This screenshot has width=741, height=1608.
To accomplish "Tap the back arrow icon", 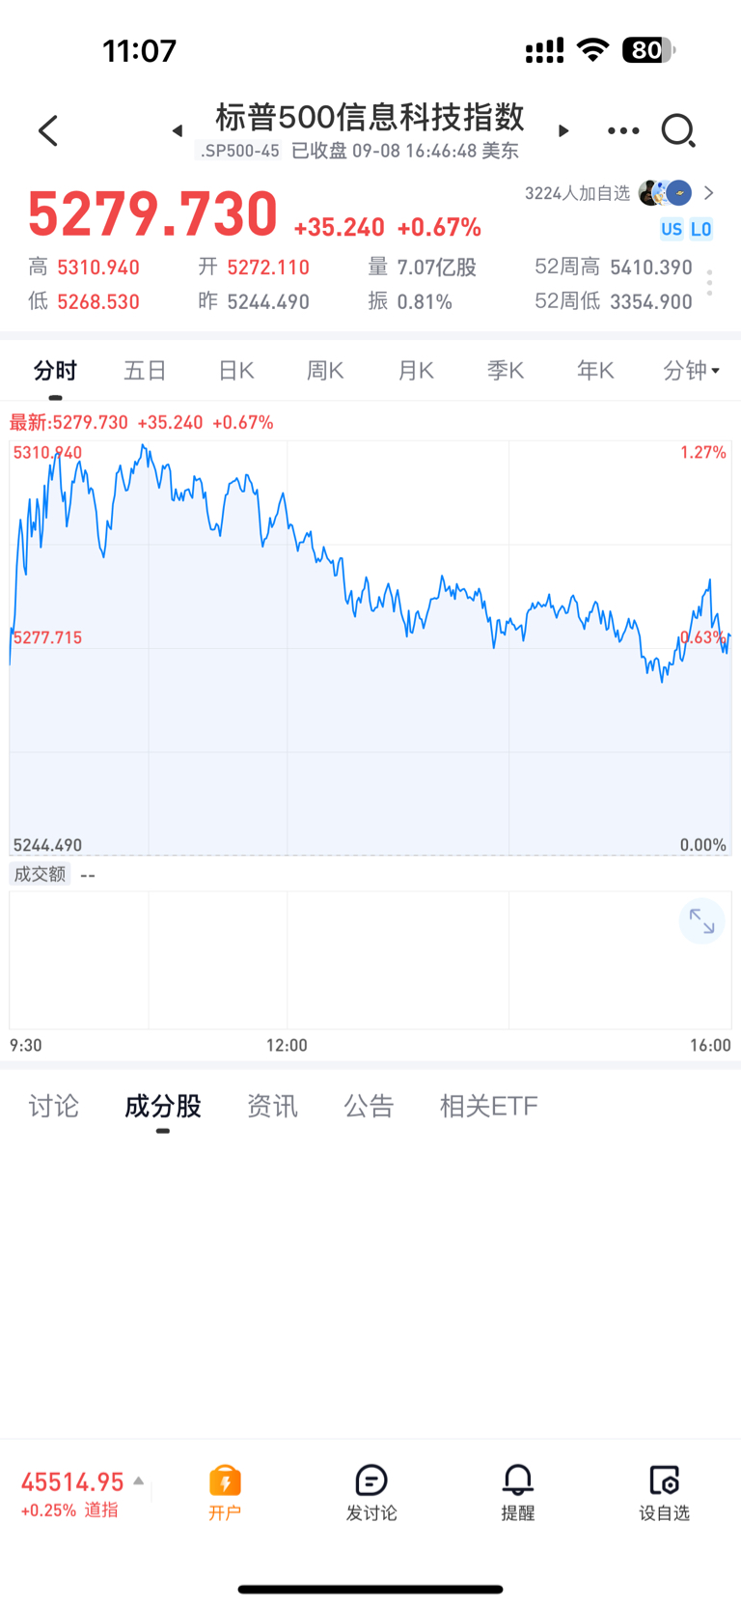I will click(48, 130).
